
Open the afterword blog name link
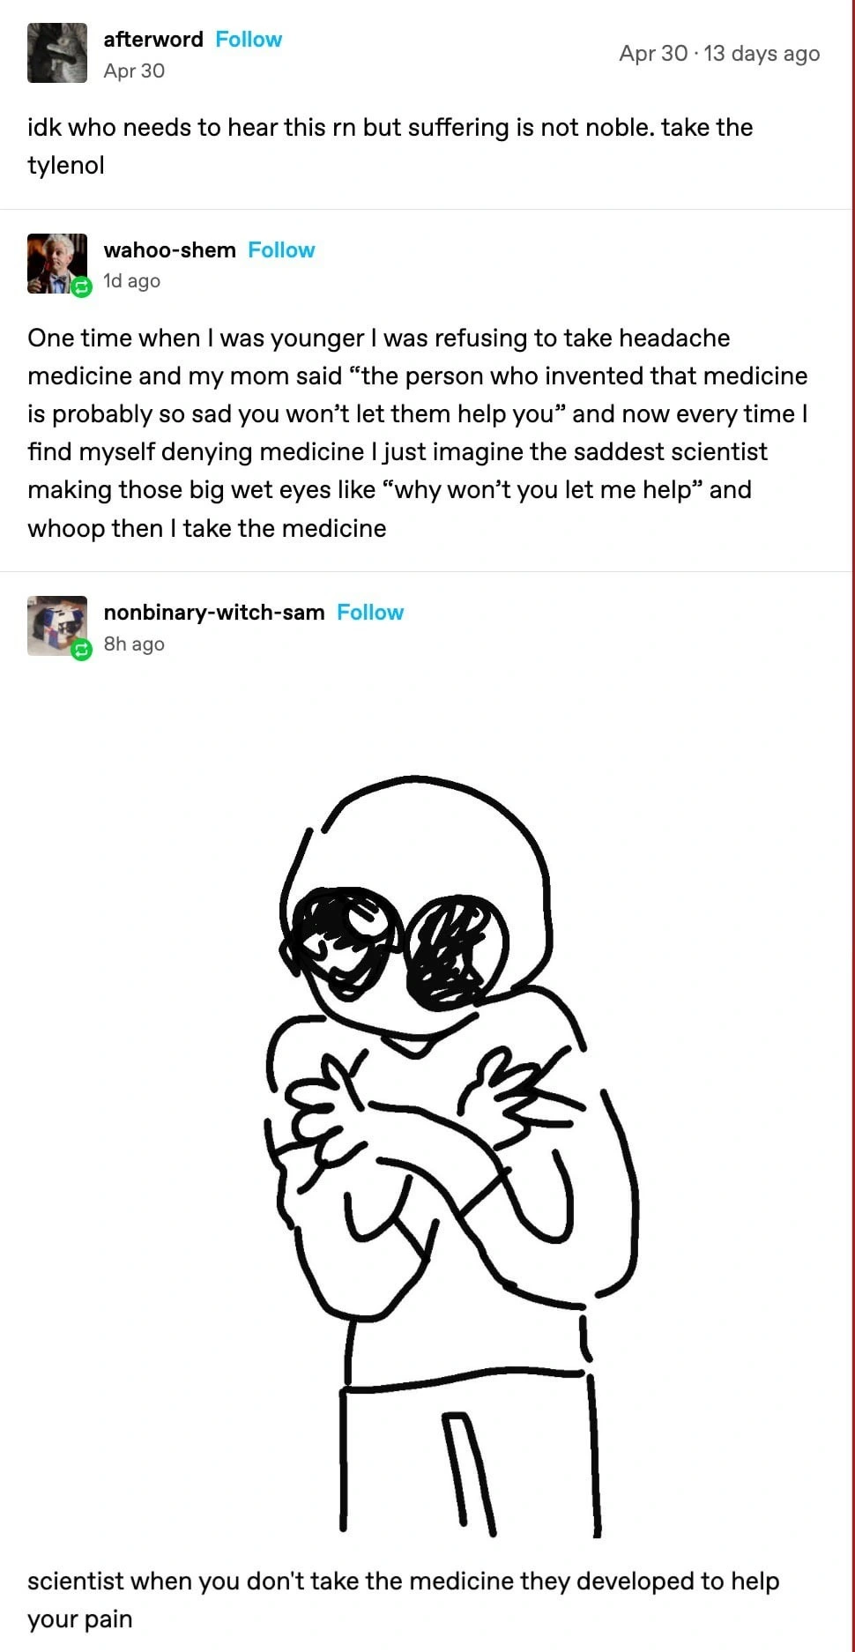[153, 40]
